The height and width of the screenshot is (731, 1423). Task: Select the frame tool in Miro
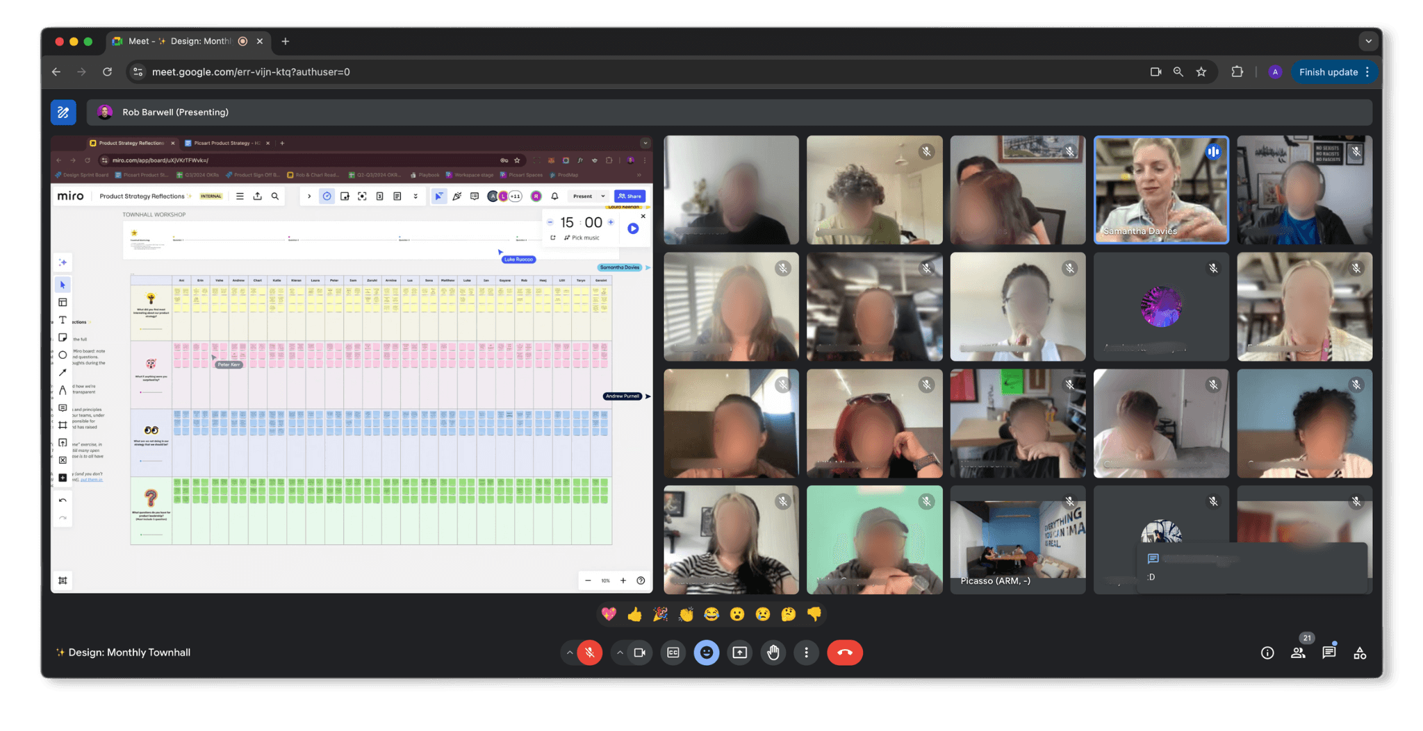63,425
